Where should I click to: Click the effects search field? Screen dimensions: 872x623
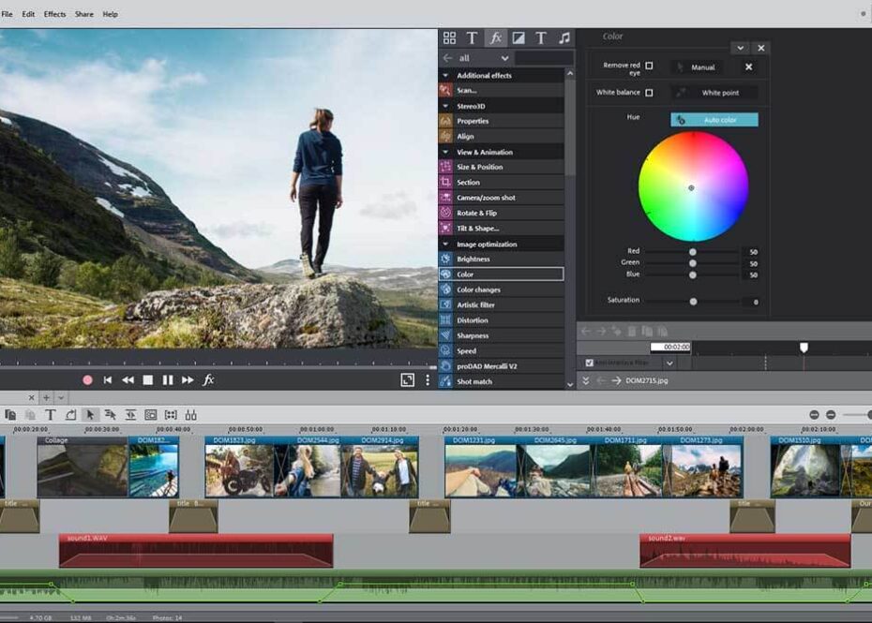pos(545,58)
